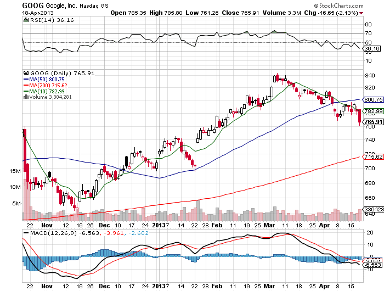Click the Volume 3.3M header value
This screenshot has width=384, height=291.
281,13
